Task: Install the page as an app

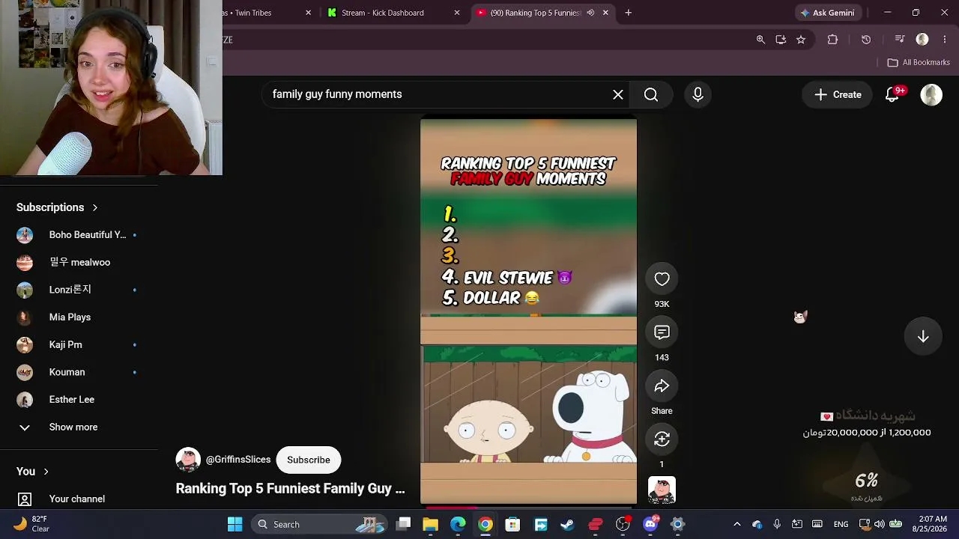Action: [781, 40]
